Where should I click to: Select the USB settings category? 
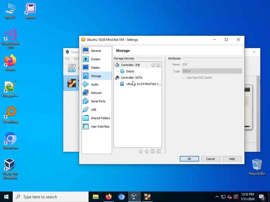pos(97,110)
